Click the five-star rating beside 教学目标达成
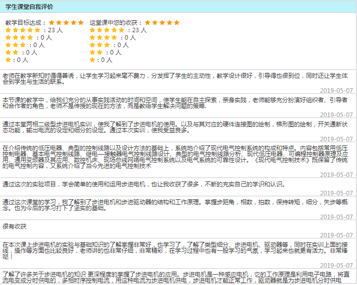Screen dimensions: 357x285 coord(66,23)
